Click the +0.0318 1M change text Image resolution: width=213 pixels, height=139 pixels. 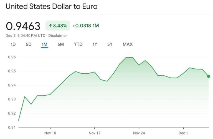[x=86, y=26]
